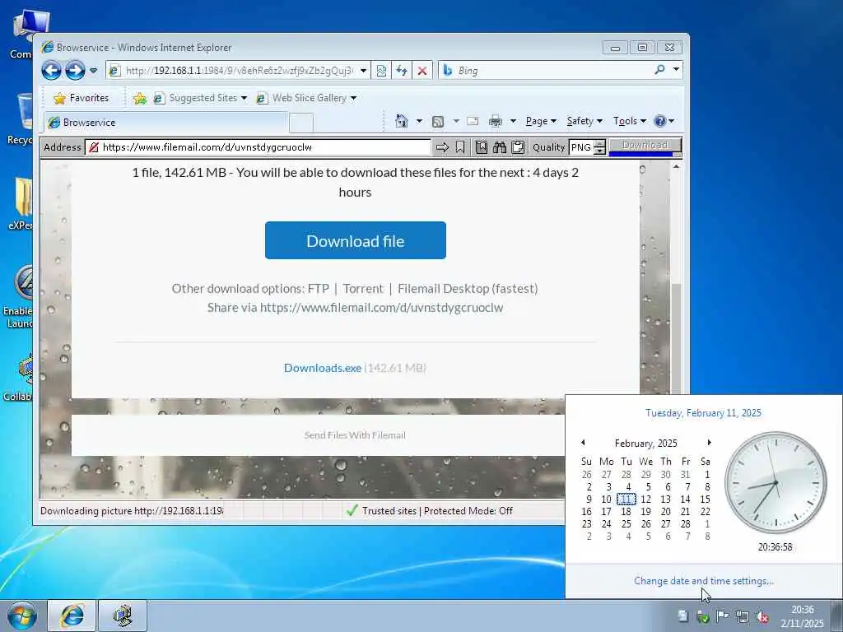Open the Tools menu
843x632 pixels.
click(x=630, y=121)
